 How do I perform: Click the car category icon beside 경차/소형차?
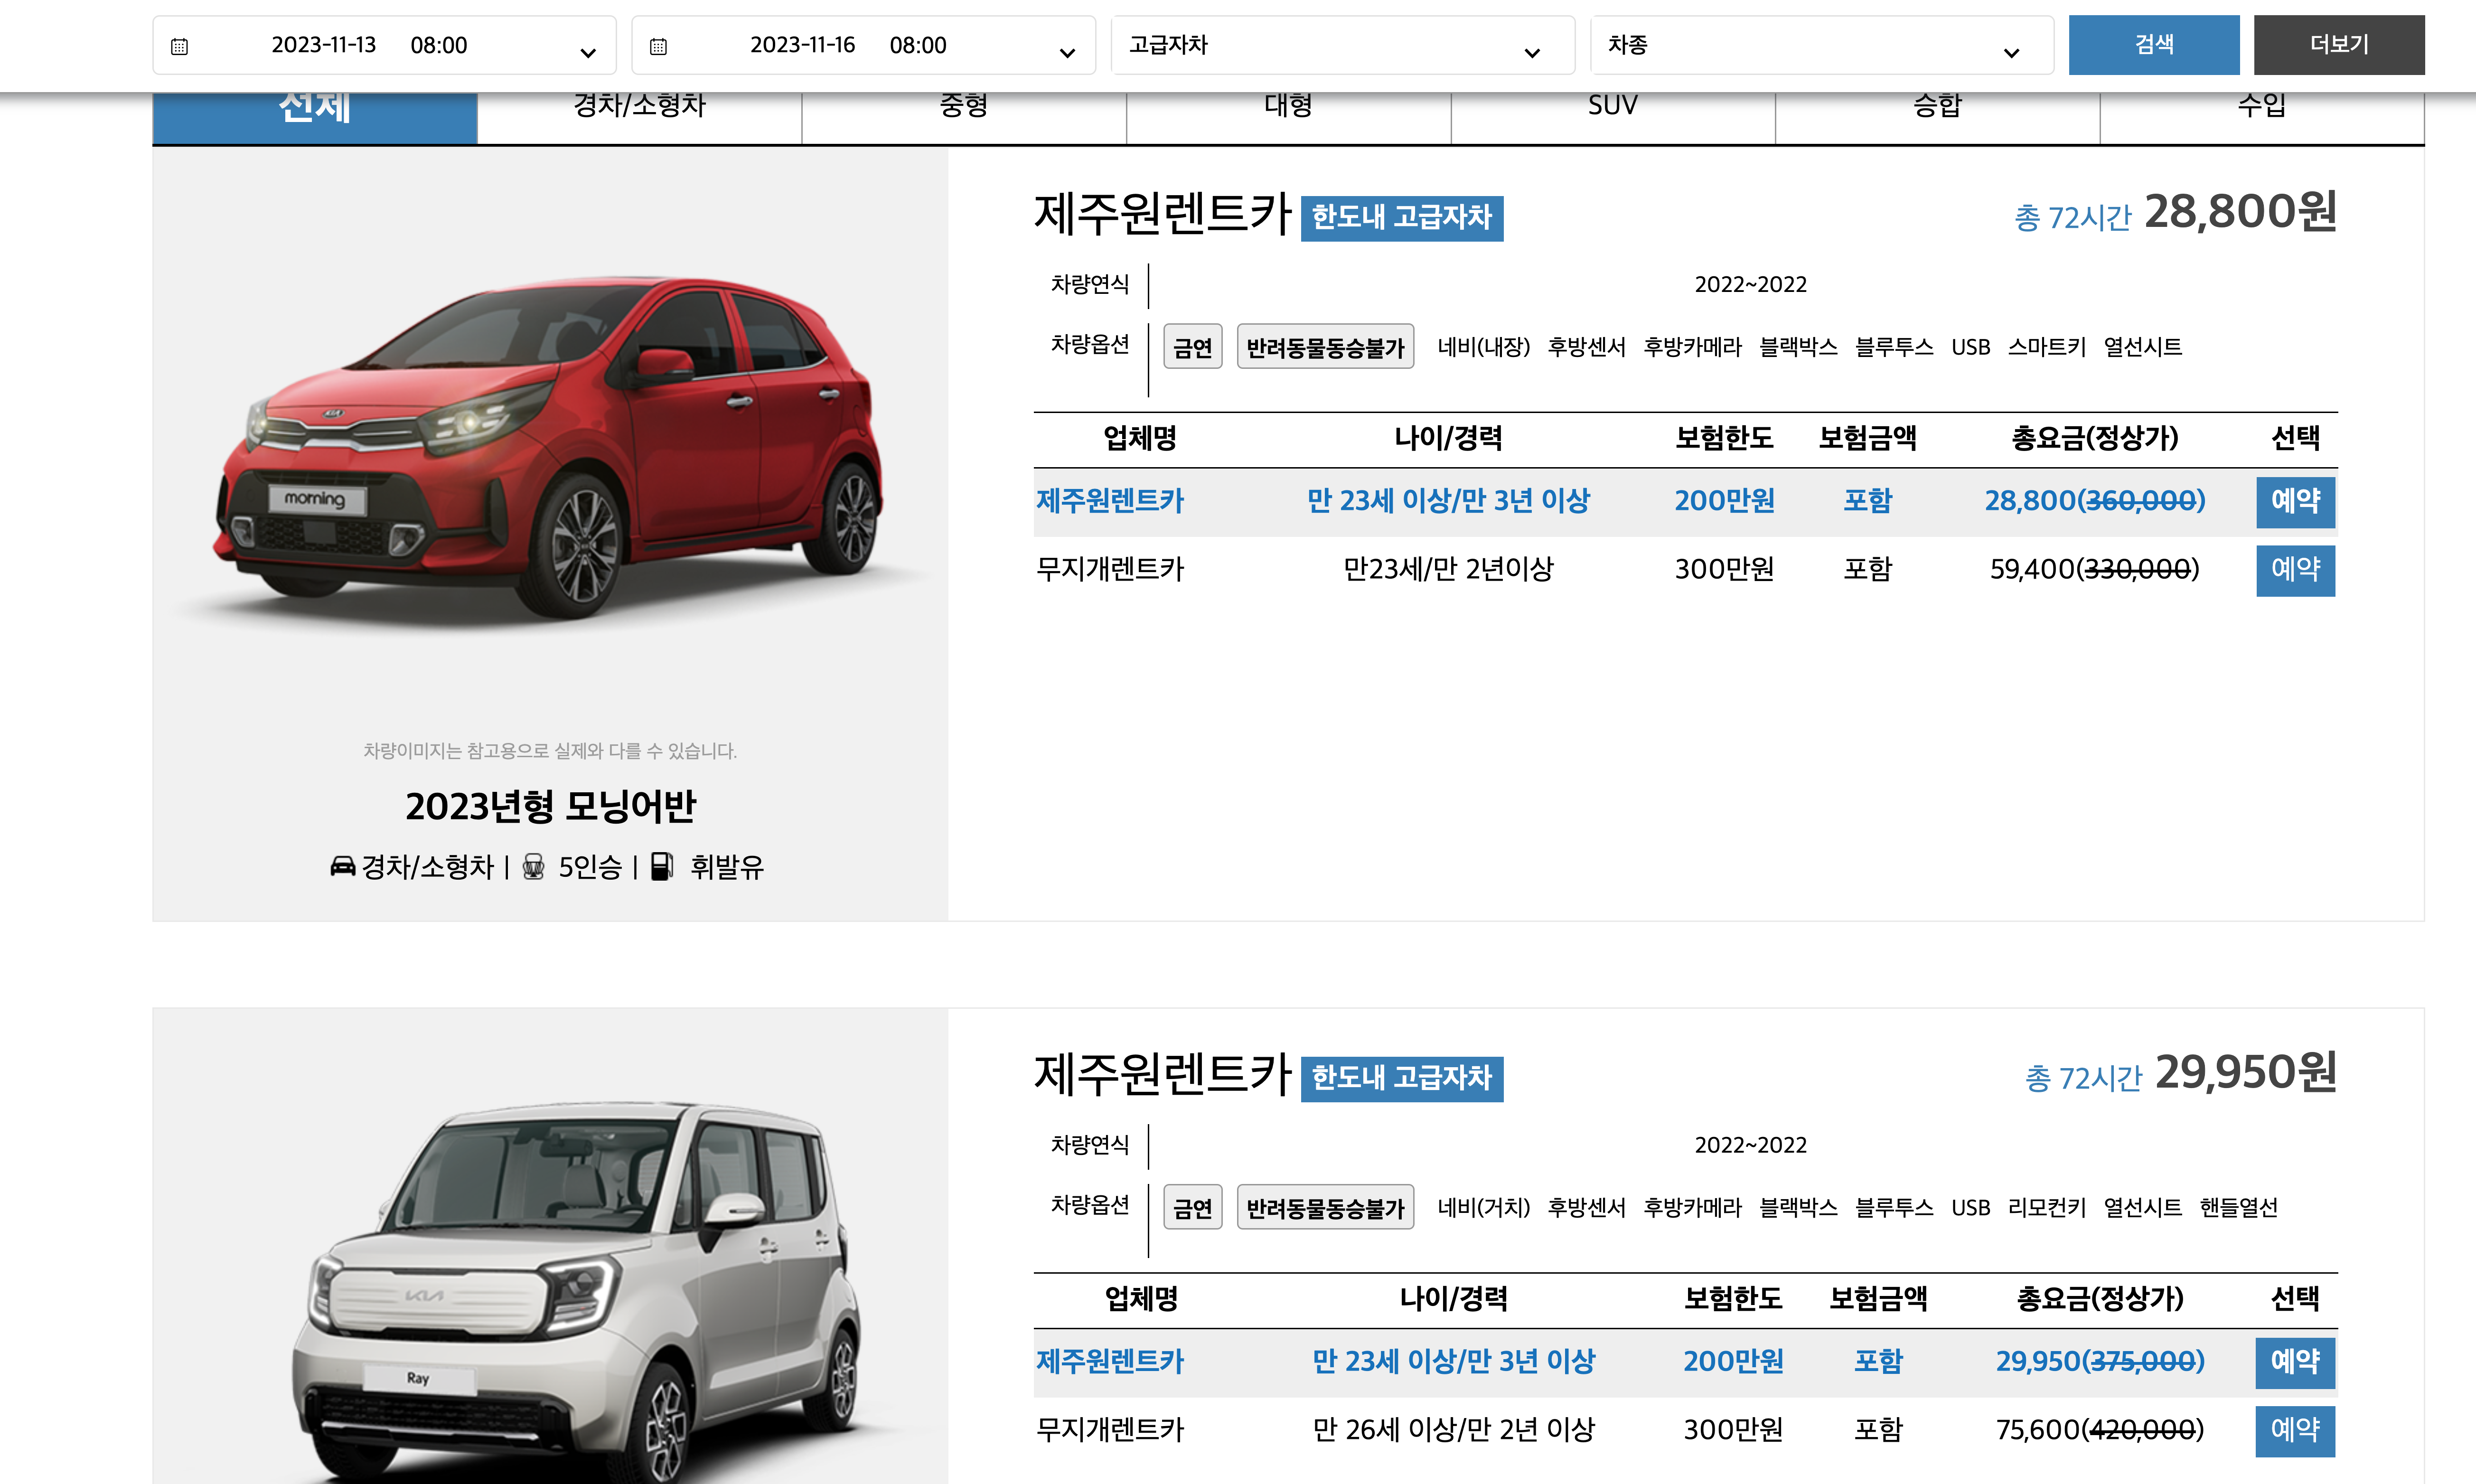[343, 866]
